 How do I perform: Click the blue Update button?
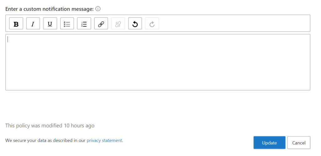click(x=269, y=143)
